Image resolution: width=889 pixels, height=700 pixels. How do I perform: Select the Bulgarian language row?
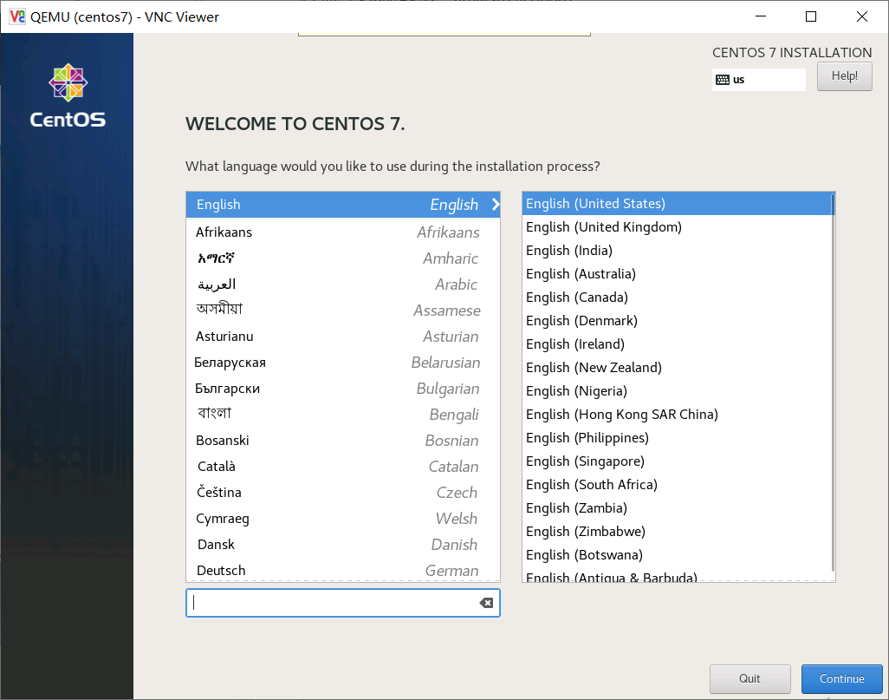pyautogui.click(x=343, y=389)
